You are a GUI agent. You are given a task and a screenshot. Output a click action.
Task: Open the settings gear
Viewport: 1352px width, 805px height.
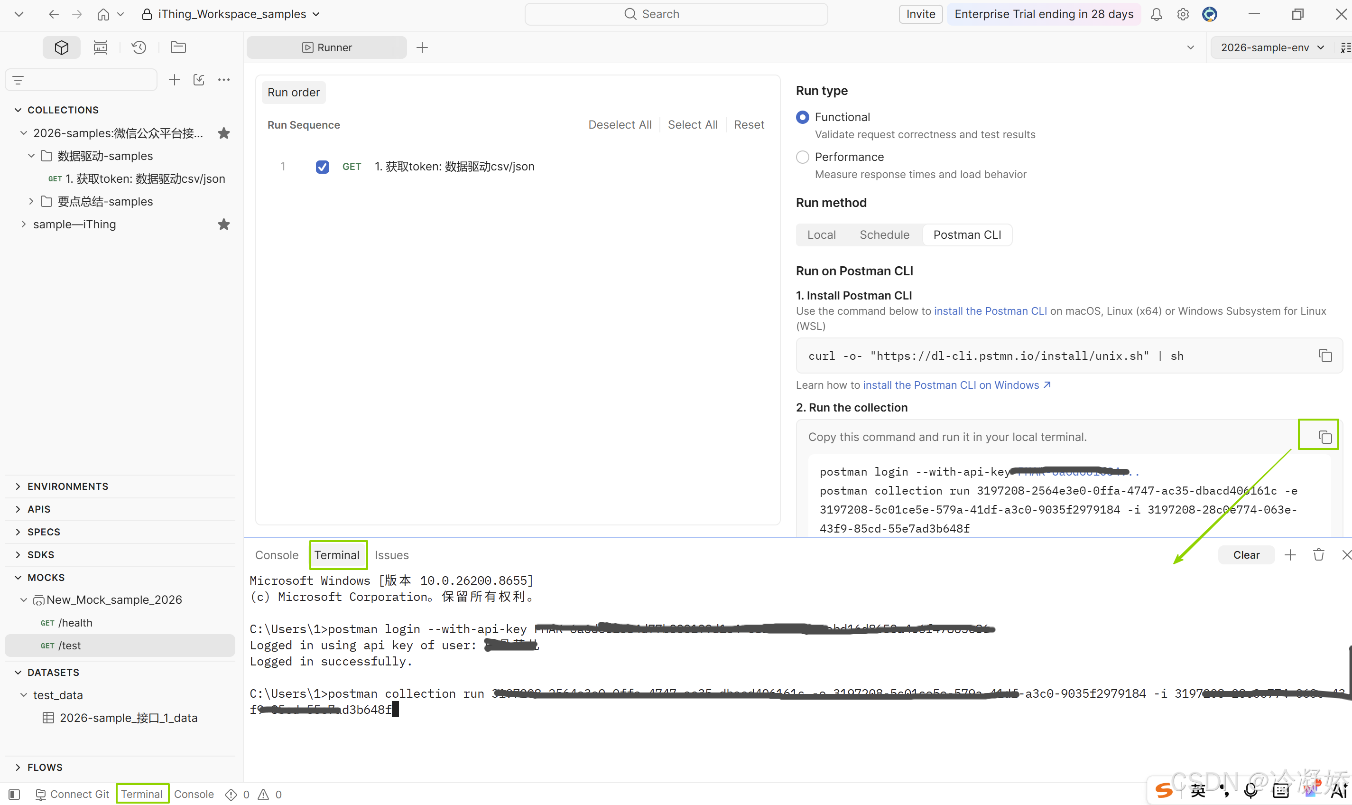coord(1183,14)
